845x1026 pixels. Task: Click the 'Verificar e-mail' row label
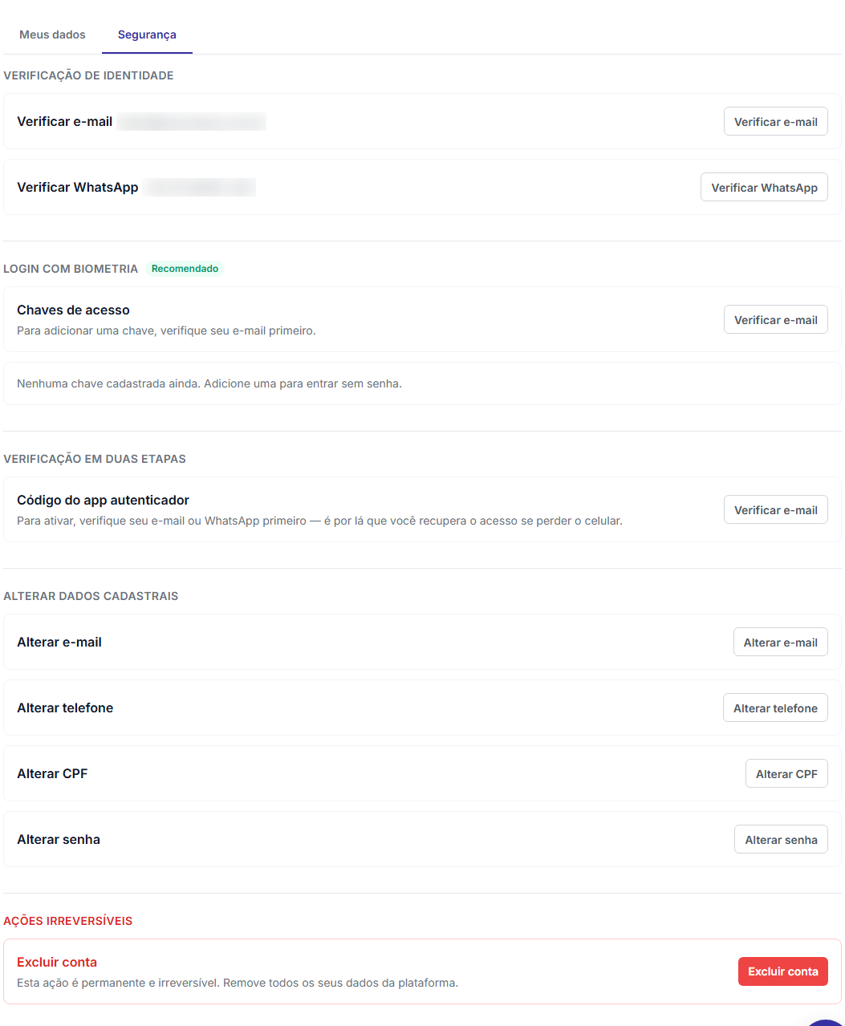coord(64,122)
